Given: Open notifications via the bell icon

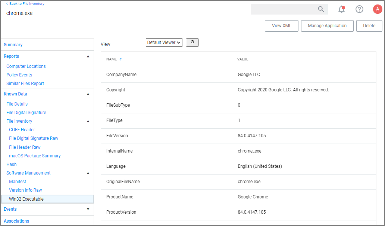Looking at the screenshot, I should pos(341,9).
